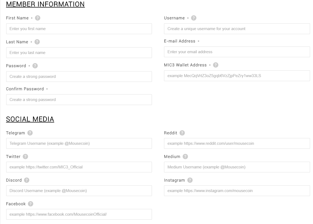313x224 pixels.
Task: Focus the First Name input field
Action: pos(79,29)
